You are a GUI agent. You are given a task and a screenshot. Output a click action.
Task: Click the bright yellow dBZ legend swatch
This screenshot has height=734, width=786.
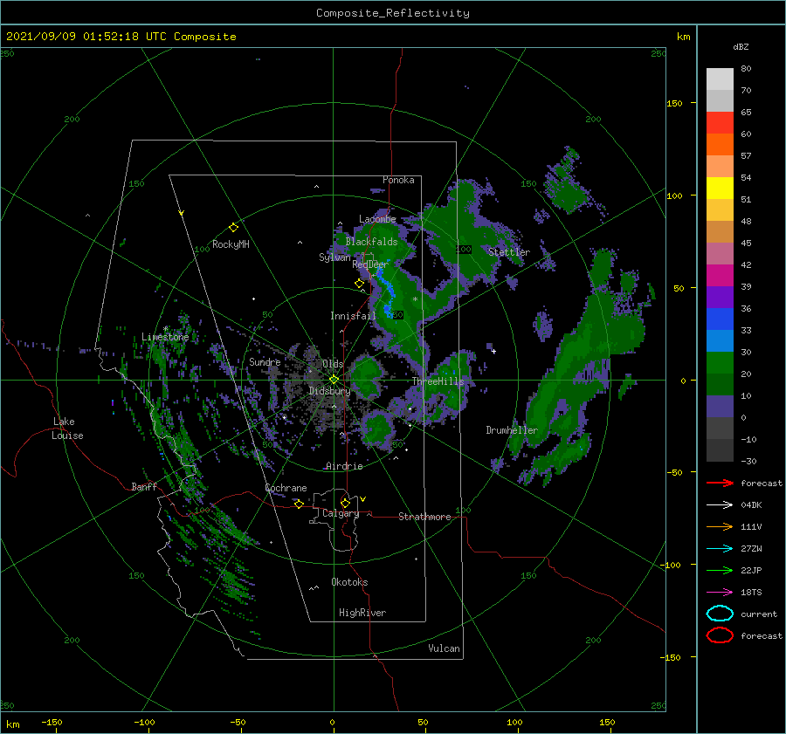(720, 189)
